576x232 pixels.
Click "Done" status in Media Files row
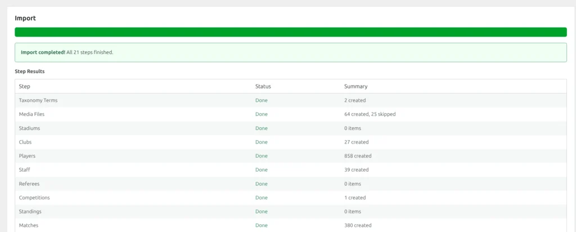(x=262, y=114)
